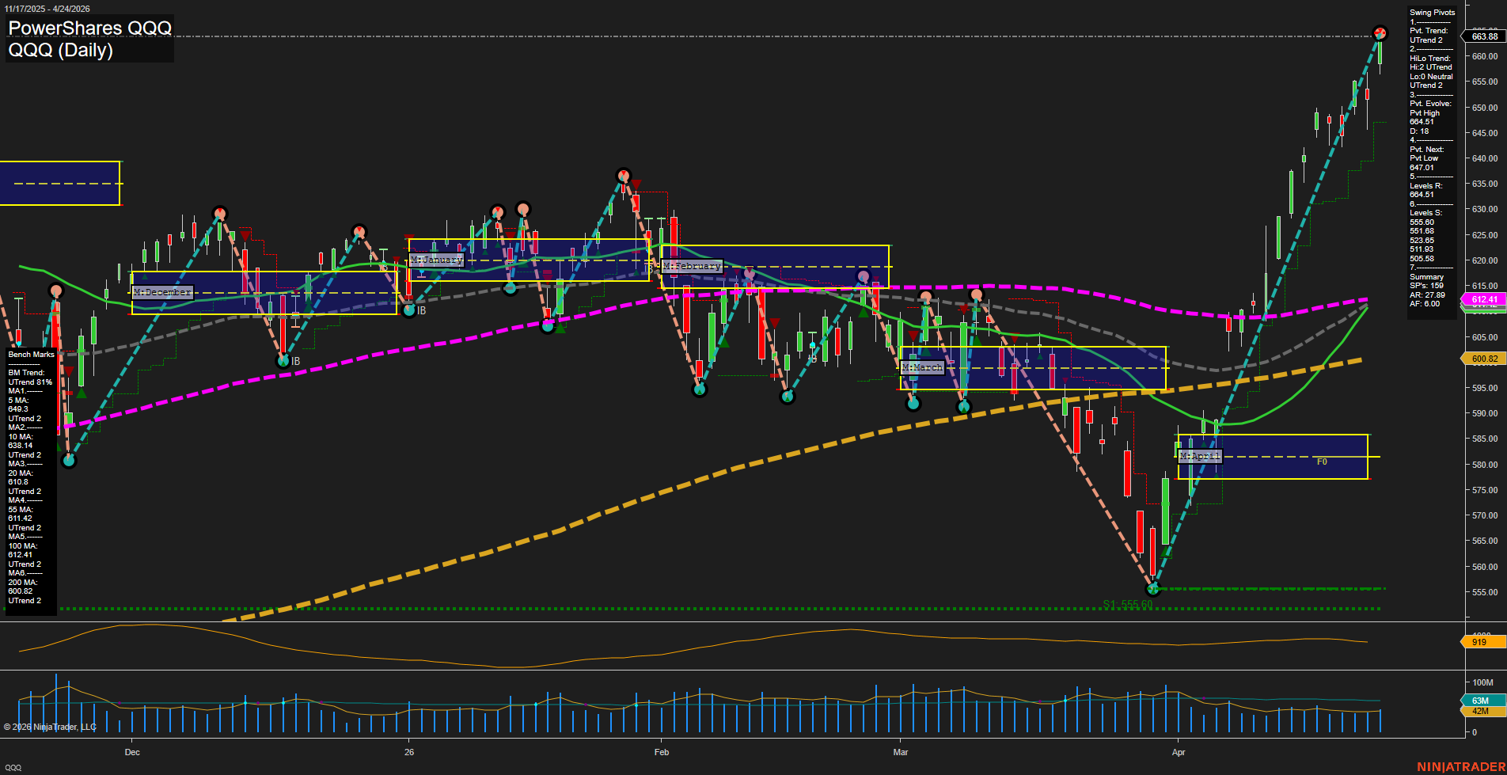This screenshot has width=1507, height=775.
Task: Click the 63M volume marker on the axis
Action: (1480, 701)
